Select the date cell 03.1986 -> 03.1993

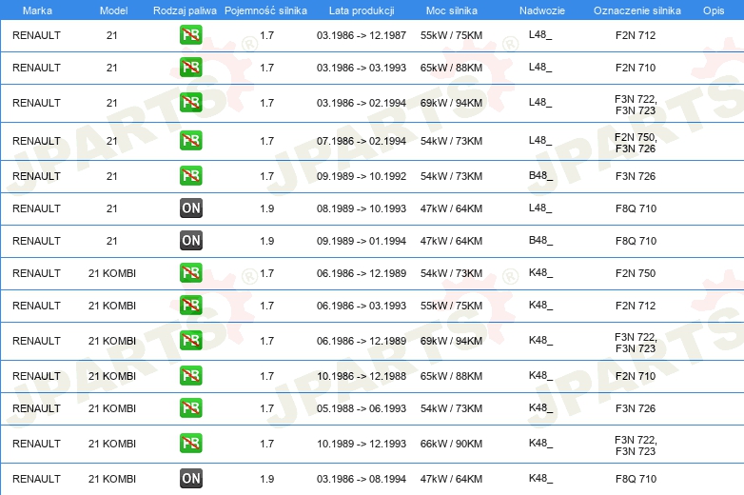point(362,68)
